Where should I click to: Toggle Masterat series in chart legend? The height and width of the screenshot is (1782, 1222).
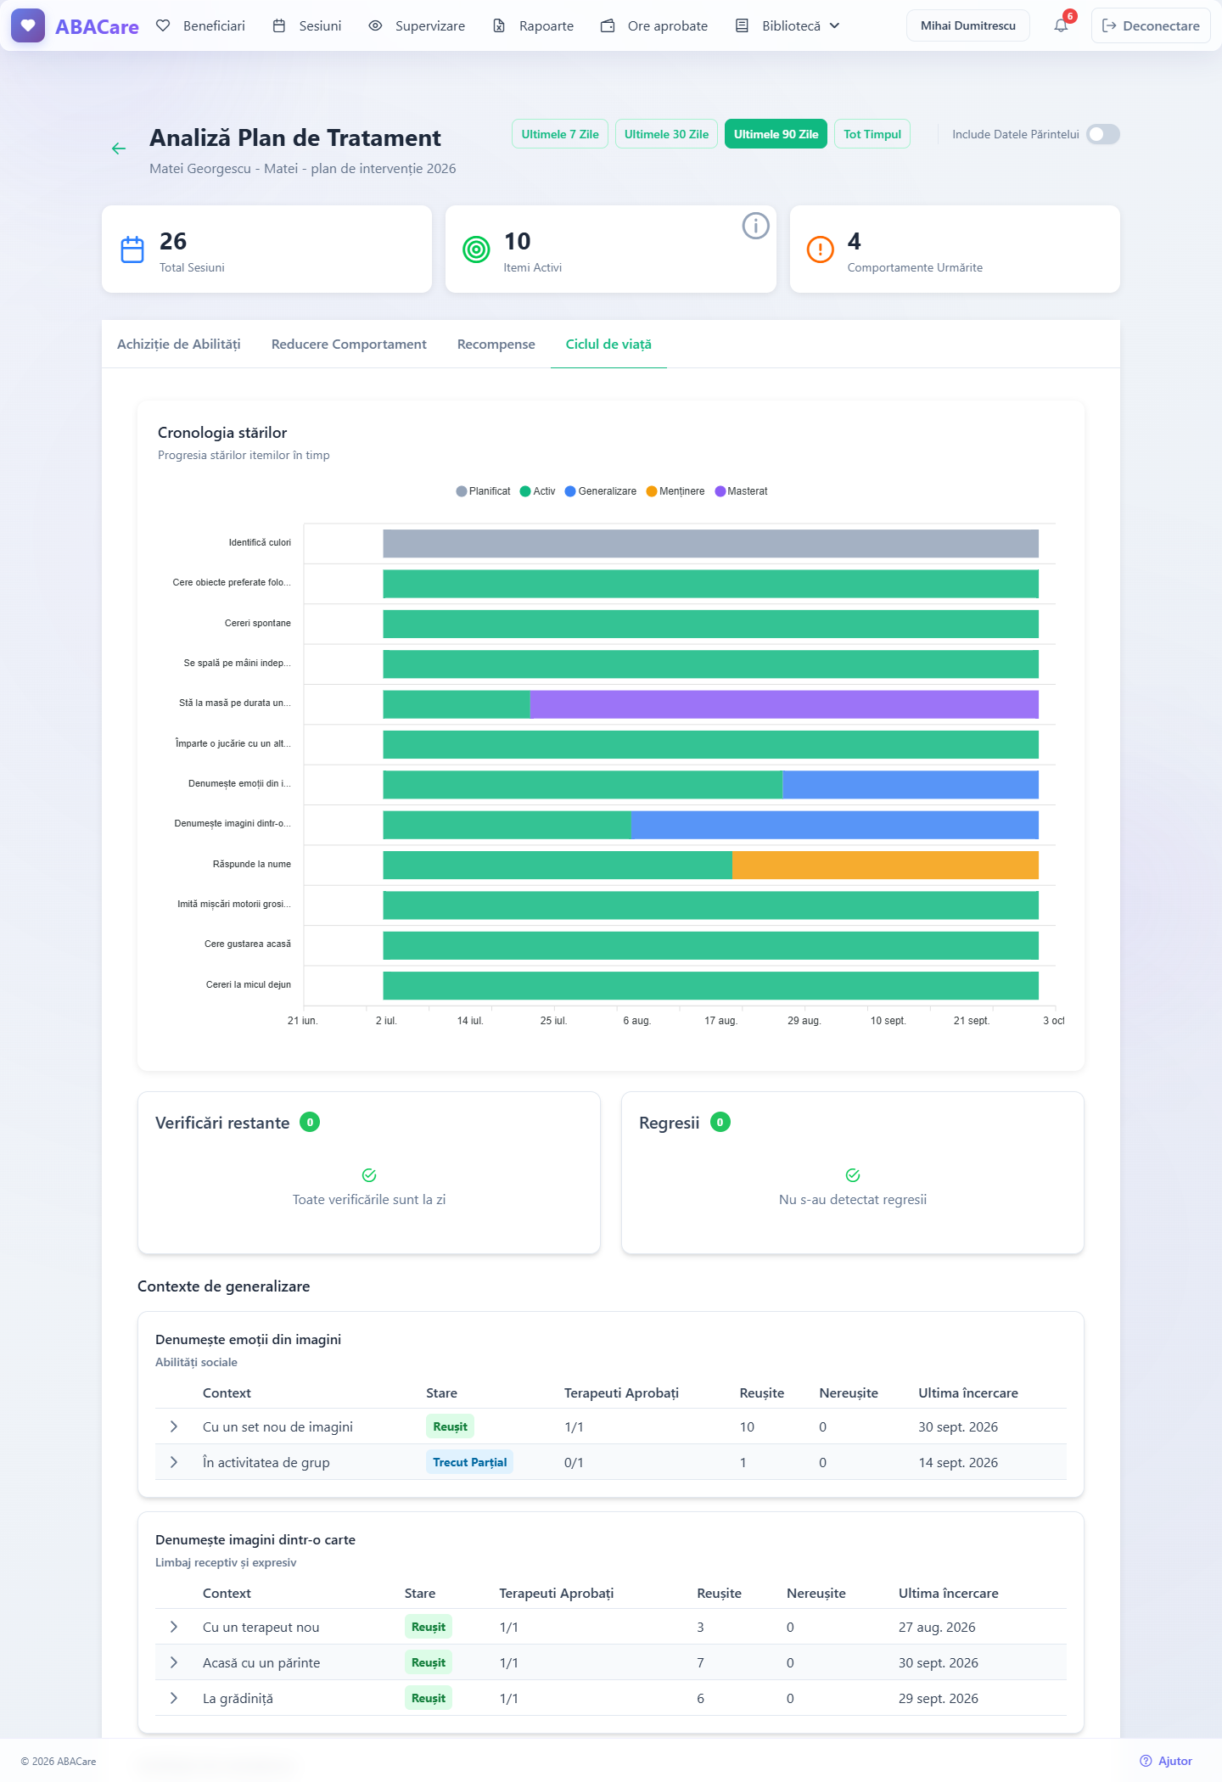click(741, 491)
